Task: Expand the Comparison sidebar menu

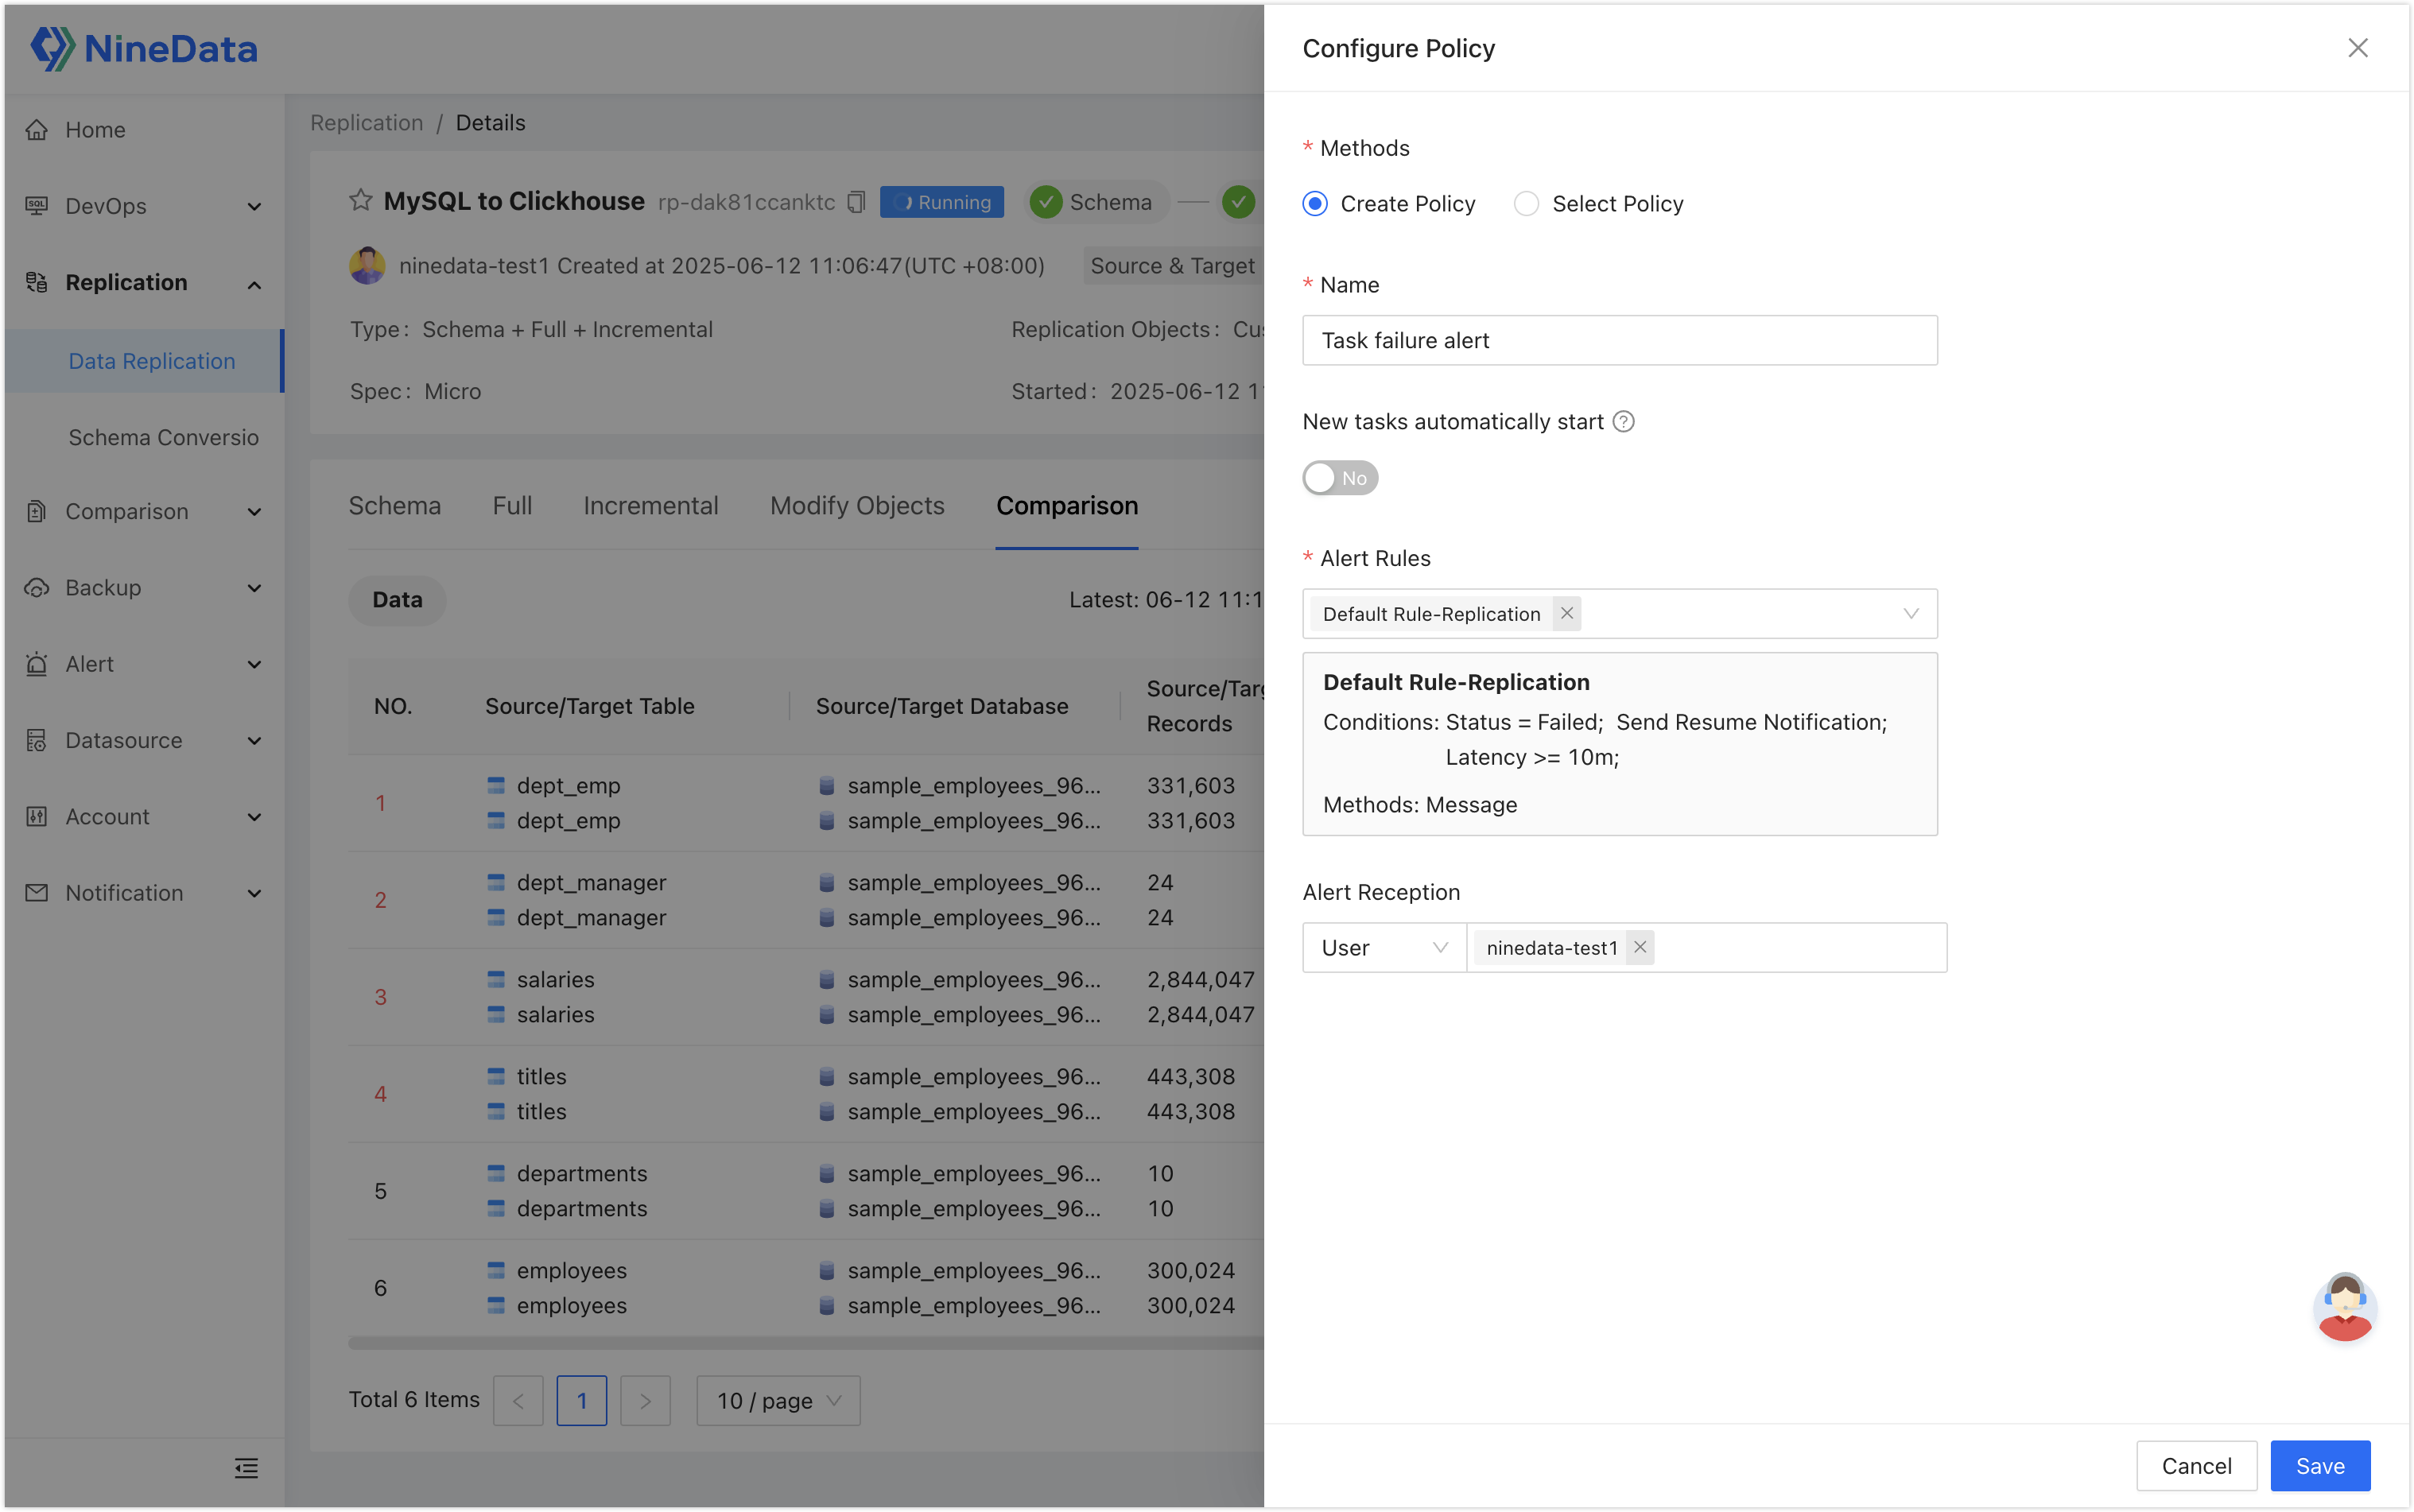Action: [254, 513]
